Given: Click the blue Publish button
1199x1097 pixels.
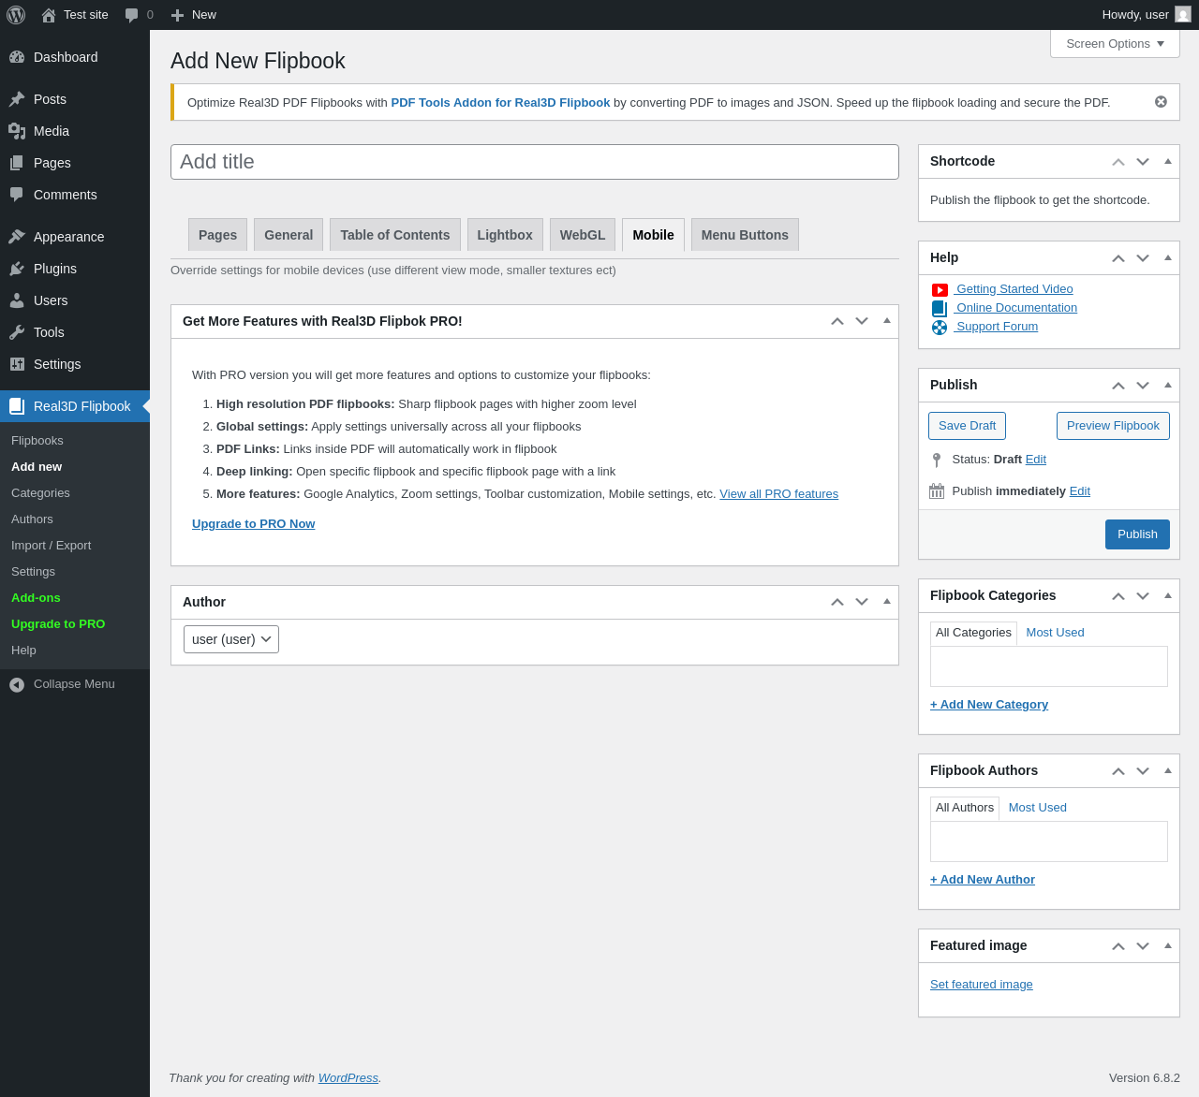Looking at the screenshot, I should (1137, 534).
